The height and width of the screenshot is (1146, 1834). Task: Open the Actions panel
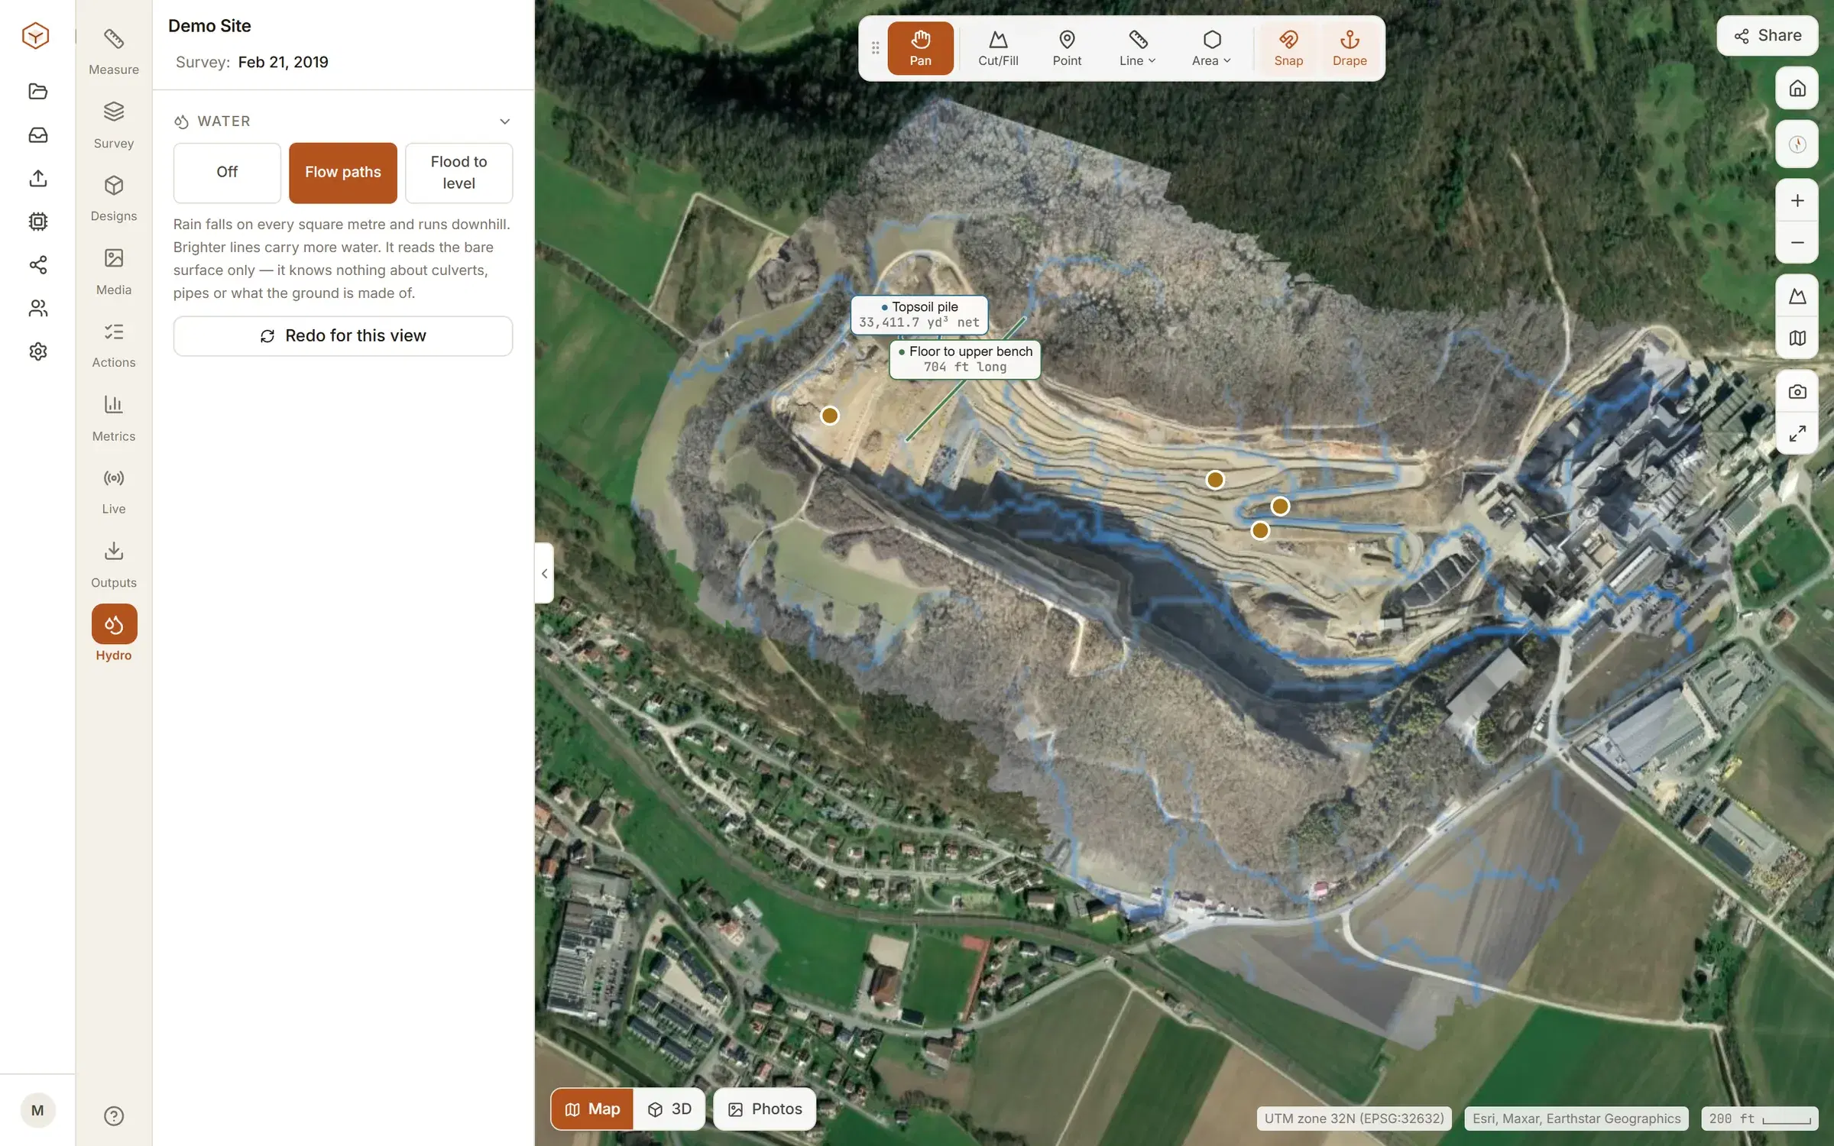(x=114, y=345)
